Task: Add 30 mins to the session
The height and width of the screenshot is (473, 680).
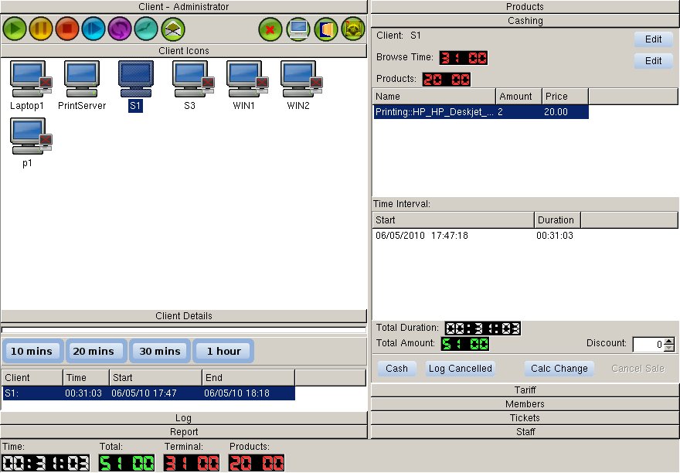Action: [159, 351]
